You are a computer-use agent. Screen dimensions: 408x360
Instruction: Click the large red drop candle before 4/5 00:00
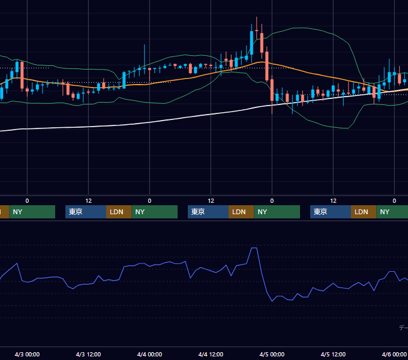click(267, 66)
